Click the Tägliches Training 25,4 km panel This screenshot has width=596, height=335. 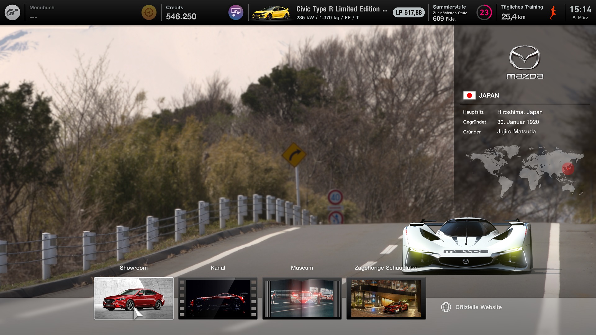[522, 13]
